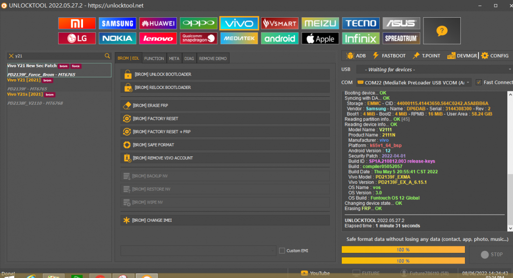Run [BROM] FACTORY RESET + FRP
This screenshot has width=513, height=278.
click(225, 131)
